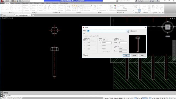Image resolution: width=176 pixels, height=99 pixels.
Task: Click the Browse button
Action: (133, 31)
